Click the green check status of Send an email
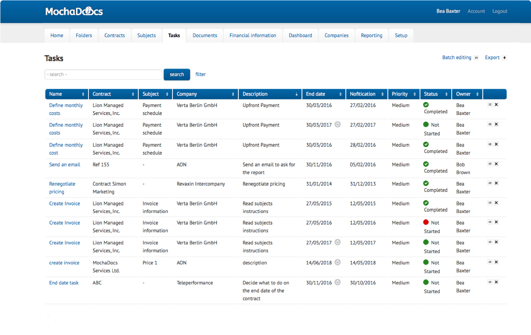 click(x=426, y=164)
